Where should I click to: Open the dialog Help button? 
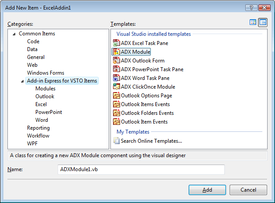tap(251, 8)
